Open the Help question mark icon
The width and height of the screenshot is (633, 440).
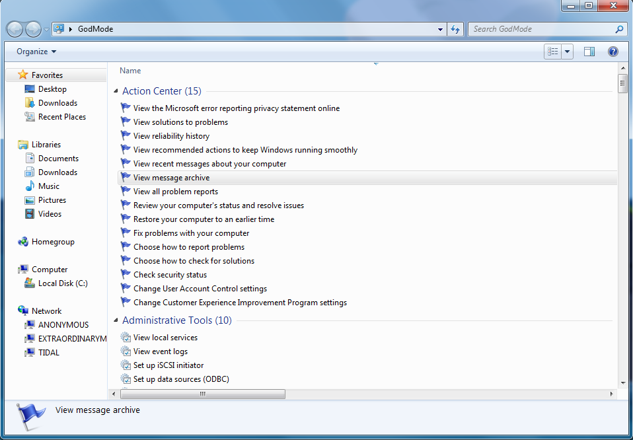(x=613, y=52)
